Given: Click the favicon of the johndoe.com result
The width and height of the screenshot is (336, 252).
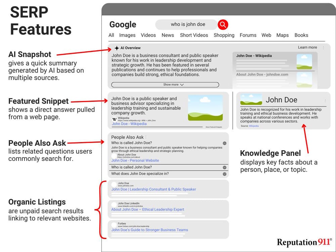Looking at the screenshot, I should tap(114, 184).
